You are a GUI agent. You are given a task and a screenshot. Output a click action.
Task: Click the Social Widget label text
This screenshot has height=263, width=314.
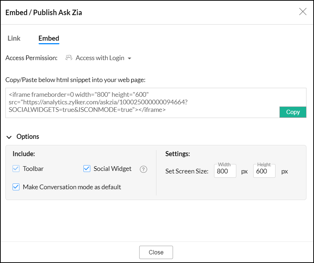pyautogui.click(x=113, y=169)
